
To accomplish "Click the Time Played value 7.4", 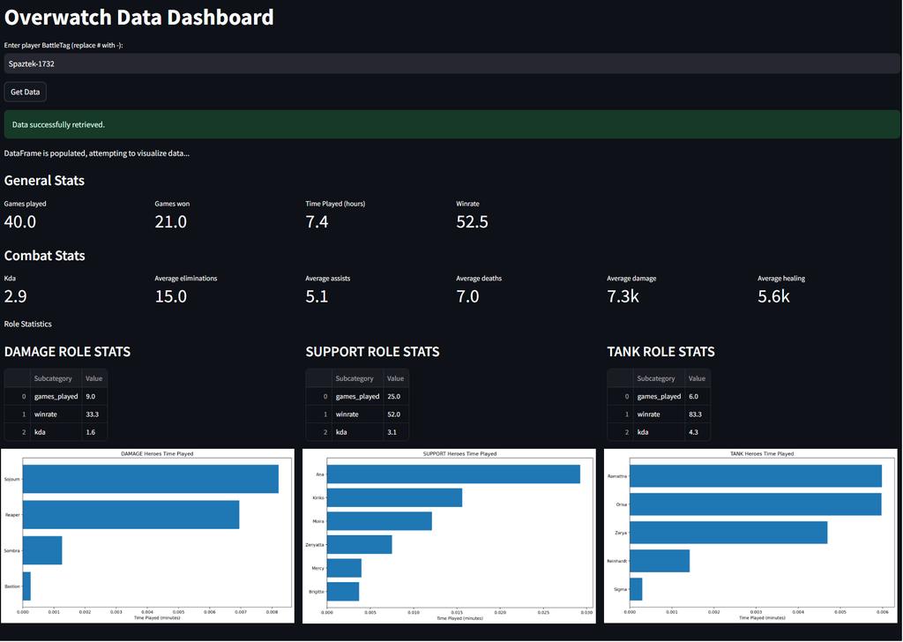I will (317, 221).
